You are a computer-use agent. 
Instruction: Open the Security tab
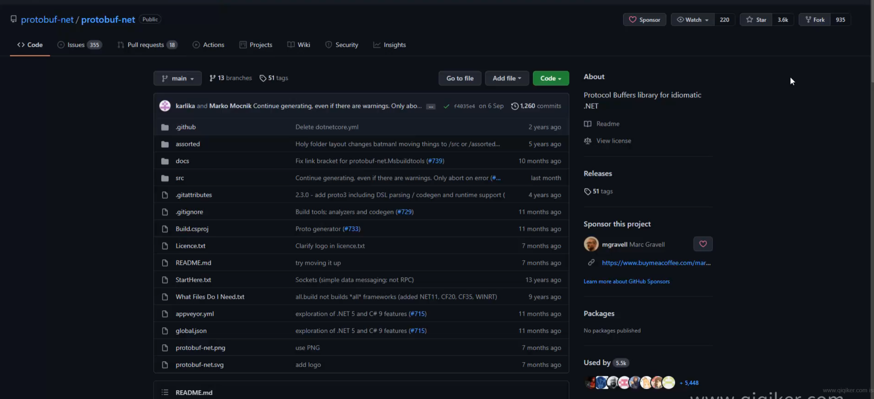point(341,45)
